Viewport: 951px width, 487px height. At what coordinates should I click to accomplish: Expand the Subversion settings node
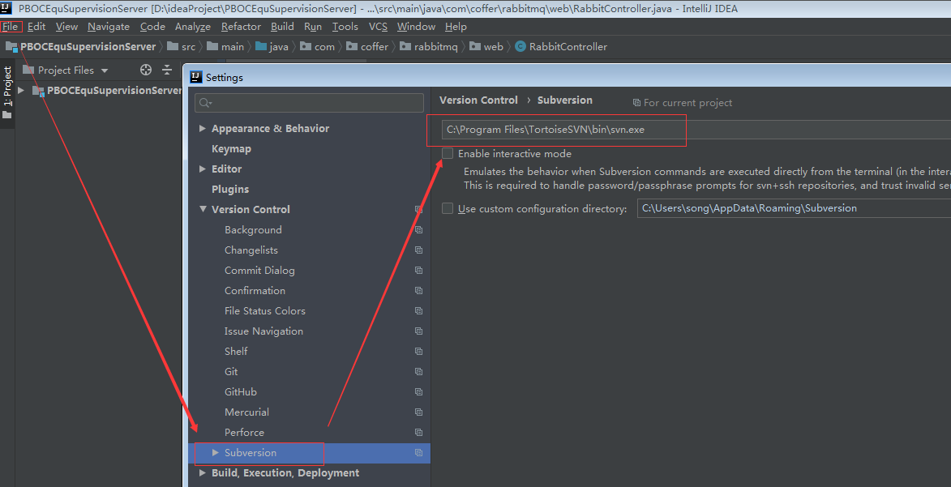[216, 452]
